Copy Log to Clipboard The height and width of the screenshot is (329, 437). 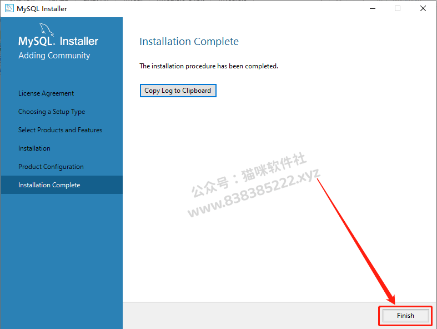[x=178, y=91]
